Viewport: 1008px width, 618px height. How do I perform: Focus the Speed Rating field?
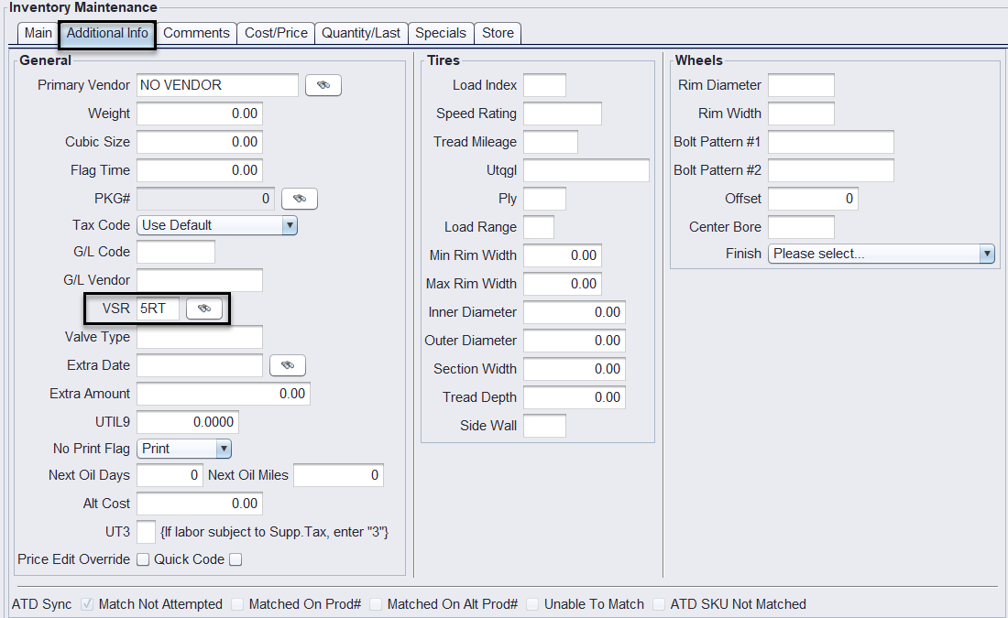(562, 114)
